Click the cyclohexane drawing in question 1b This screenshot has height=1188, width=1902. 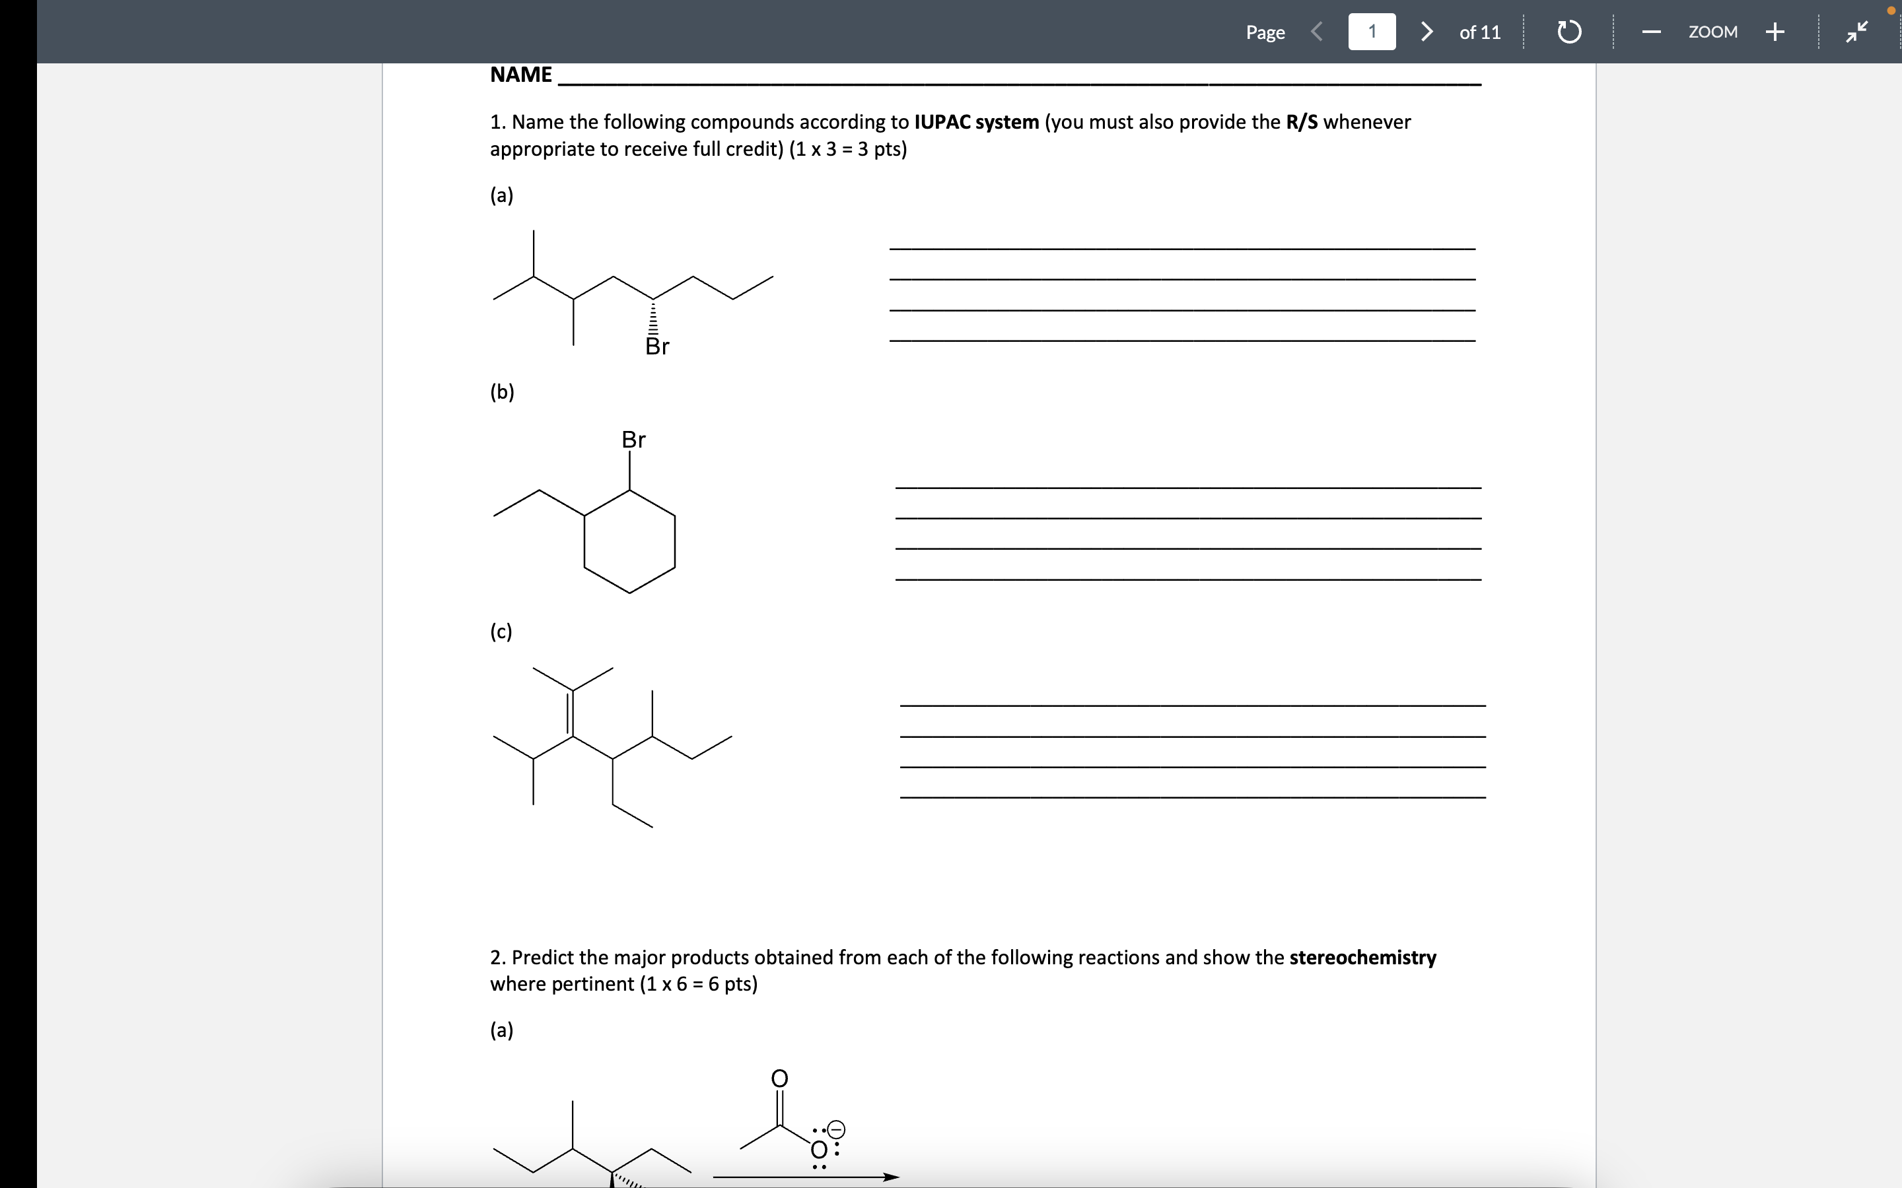[x=629, y=542]
